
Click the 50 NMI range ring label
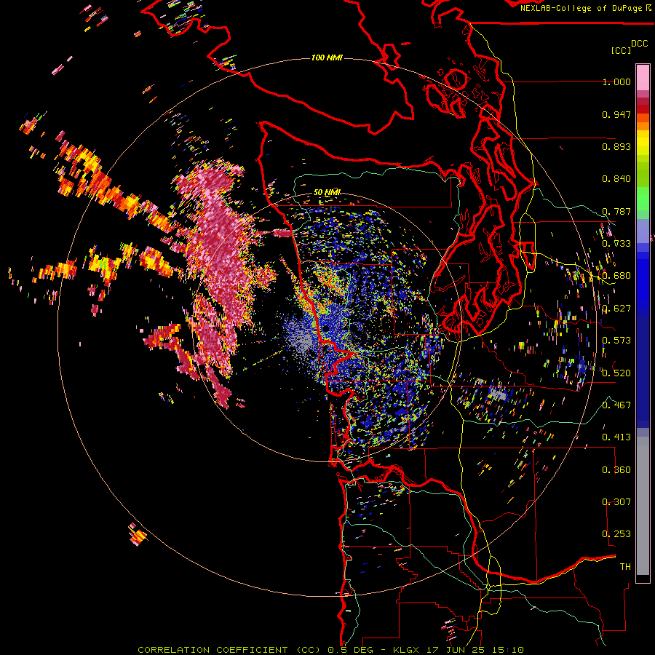point(327,192)
